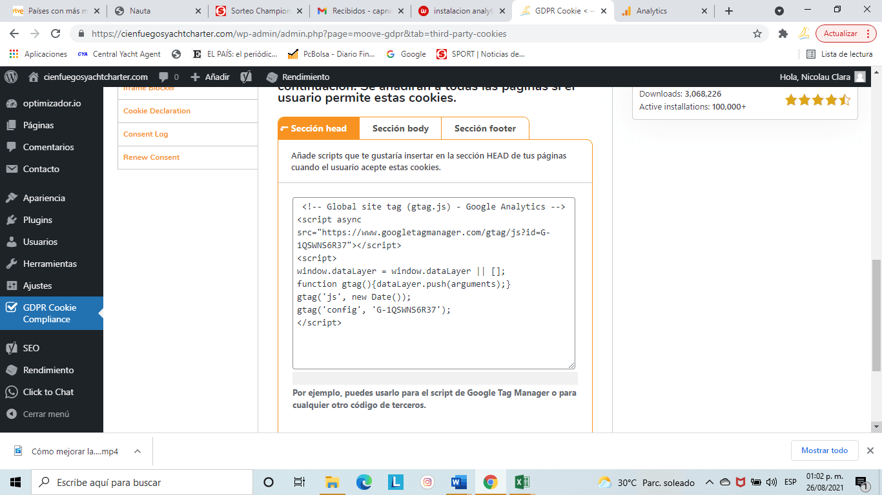
Task: Open Cookie Declaration settings link
Action: click(x=157, y=111)
